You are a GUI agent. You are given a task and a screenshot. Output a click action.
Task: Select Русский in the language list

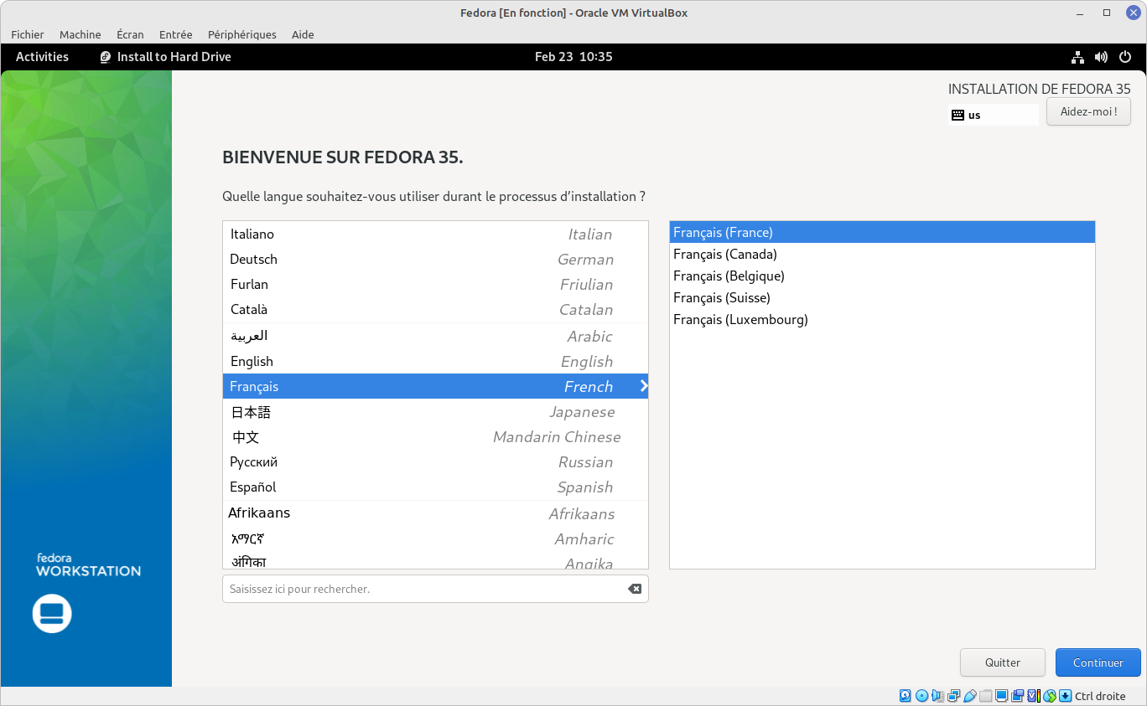pyautogui.click(x=435, y=461)
